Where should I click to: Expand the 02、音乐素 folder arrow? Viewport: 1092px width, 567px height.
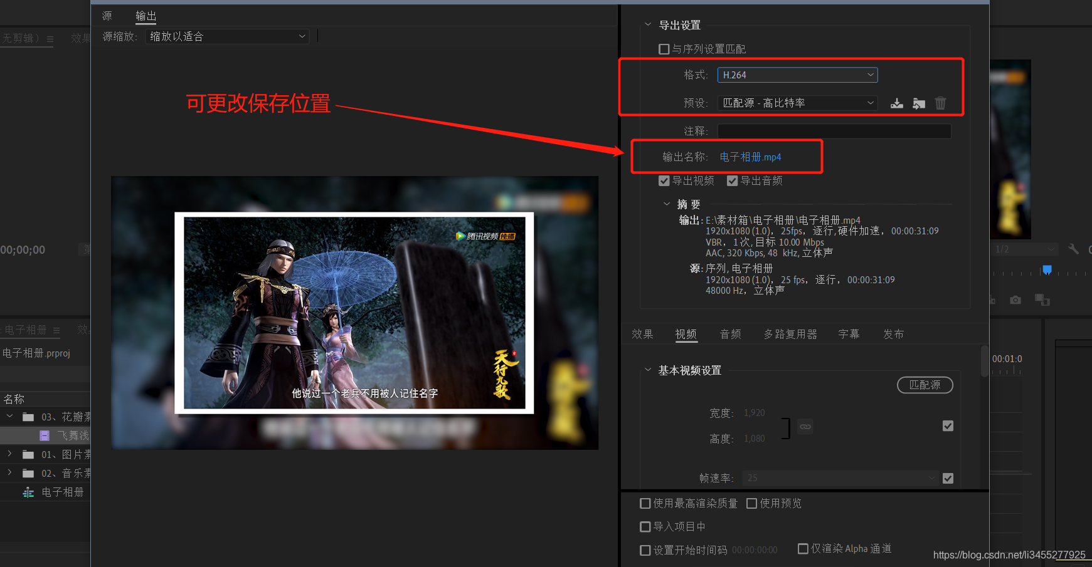tap(9, 472)
